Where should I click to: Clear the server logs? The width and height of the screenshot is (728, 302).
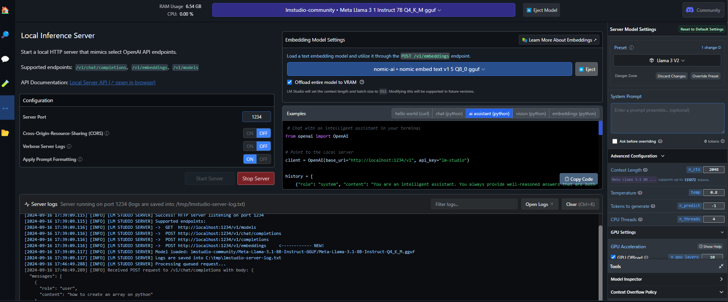580,204
